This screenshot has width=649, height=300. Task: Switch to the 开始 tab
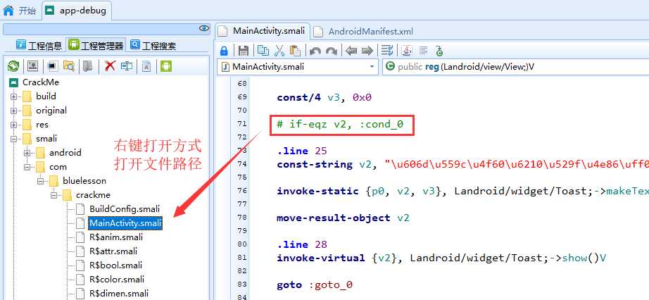[20, 11]
